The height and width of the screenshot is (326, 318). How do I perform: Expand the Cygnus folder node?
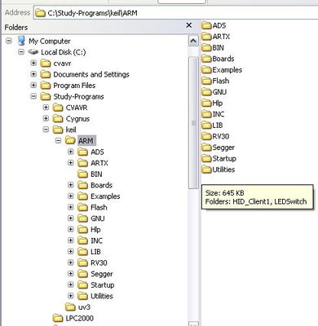tap(46, 118)
